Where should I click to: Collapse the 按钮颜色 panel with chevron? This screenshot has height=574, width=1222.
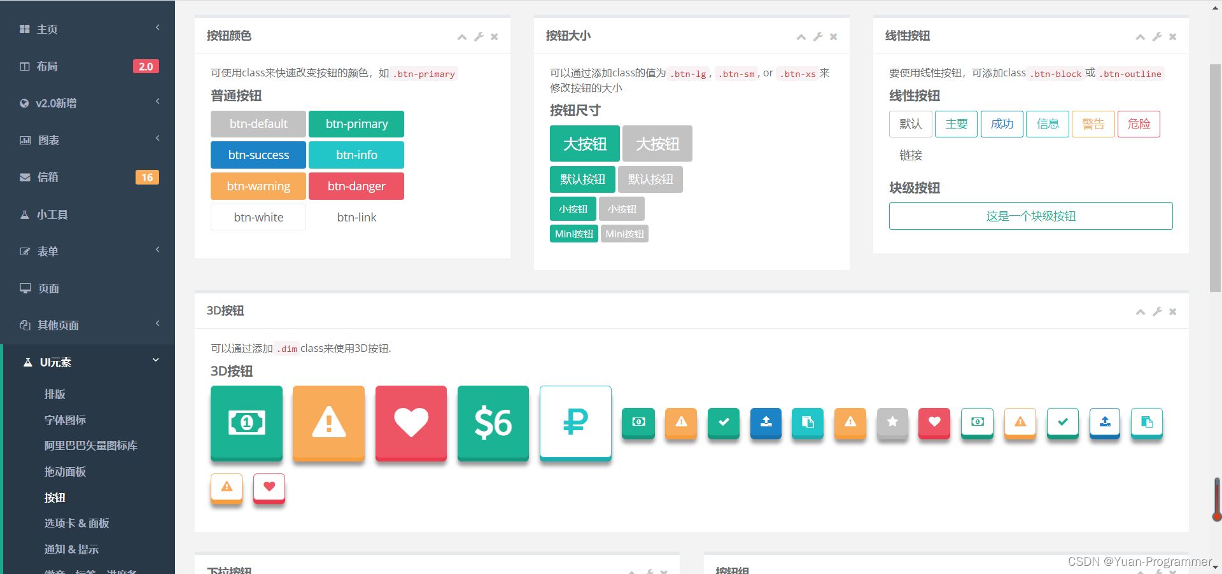[x=462, y=37]
